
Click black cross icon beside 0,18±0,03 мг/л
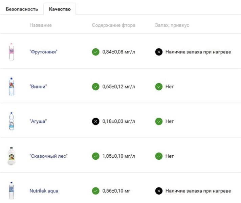click(95, 121)
